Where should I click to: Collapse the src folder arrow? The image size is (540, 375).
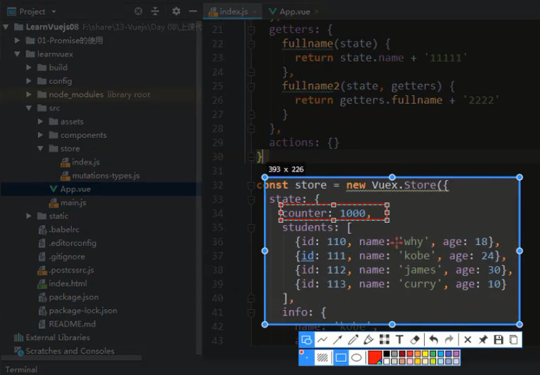pyautogui.click(x=29, y=108)
